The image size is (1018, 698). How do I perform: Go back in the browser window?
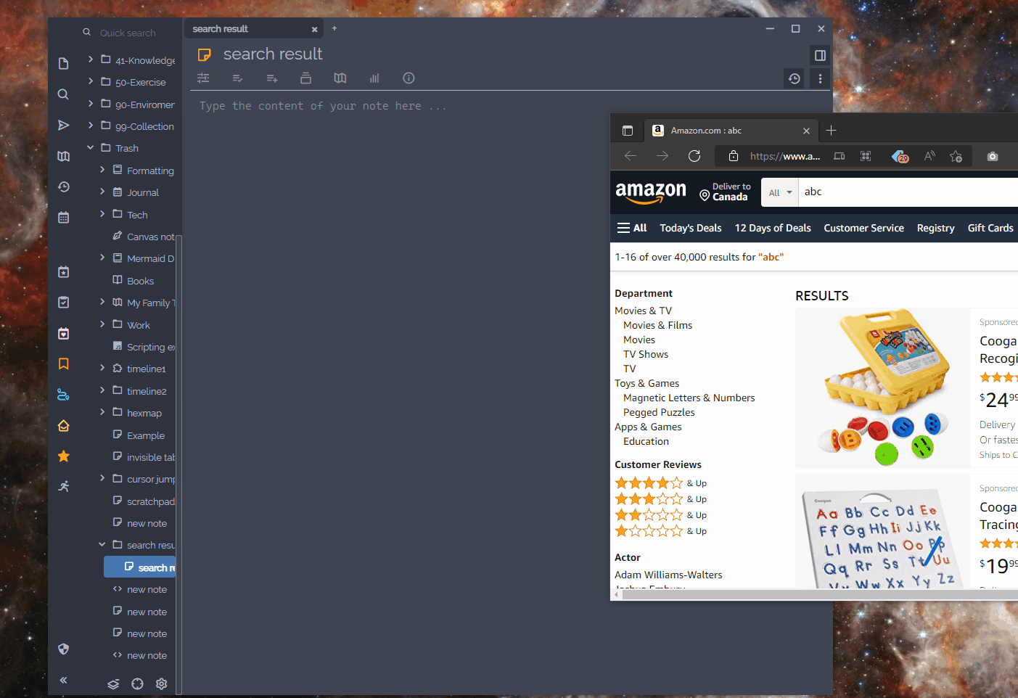[x=631, y=156]
